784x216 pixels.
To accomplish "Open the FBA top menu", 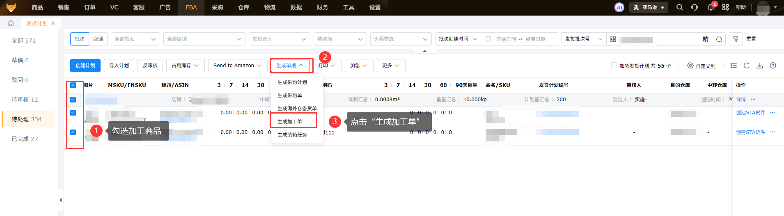I will [191, 7].
